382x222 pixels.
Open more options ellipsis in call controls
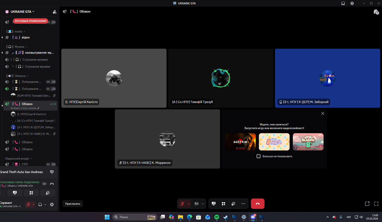pyautogui.click(x=243, y=204)
